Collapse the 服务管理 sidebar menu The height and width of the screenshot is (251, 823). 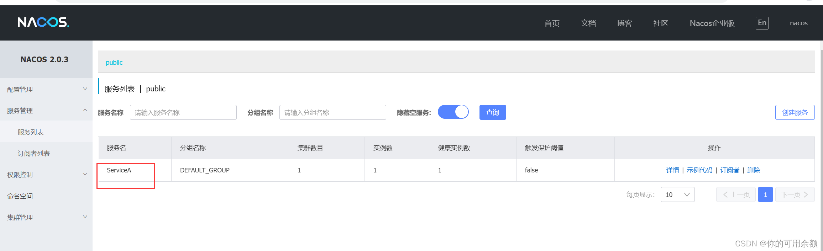[46, 111]
